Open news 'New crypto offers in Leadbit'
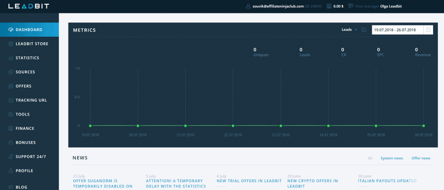The image size is (444, 190). pyautogui.click(x=313, y=184)
